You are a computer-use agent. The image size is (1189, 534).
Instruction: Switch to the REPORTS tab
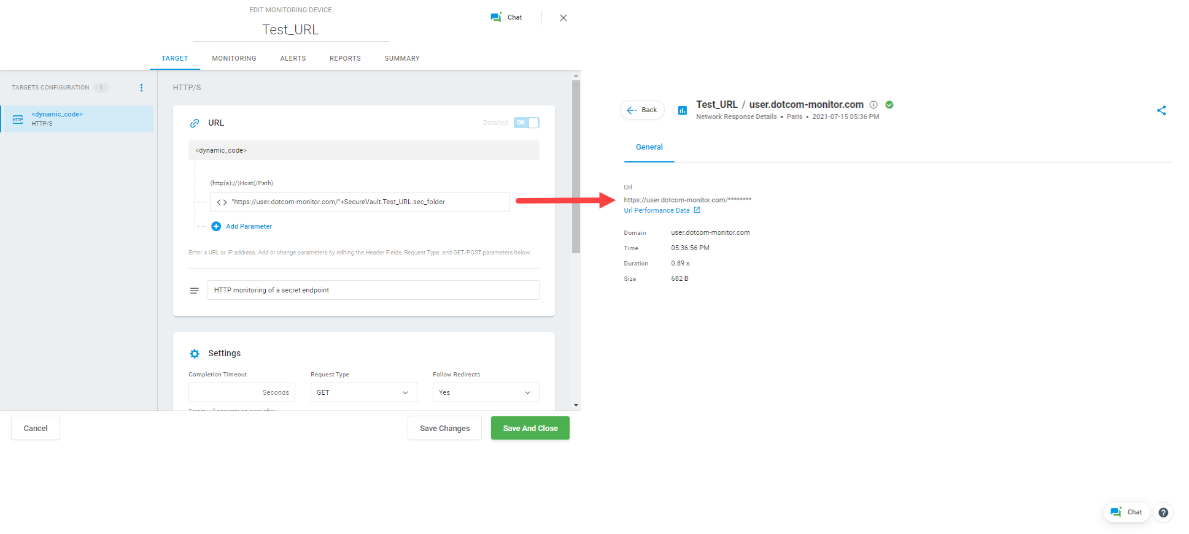[345, 58]
